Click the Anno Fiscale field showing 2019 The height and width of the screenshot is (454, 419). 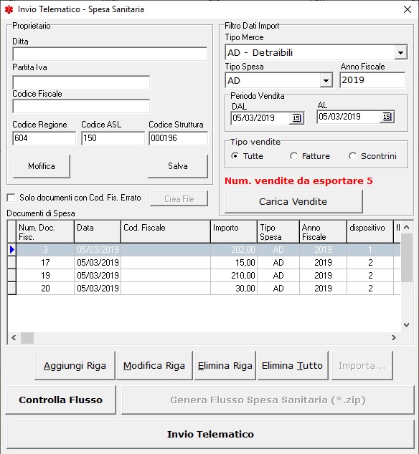pyautogui.click(x=372, y=80)
